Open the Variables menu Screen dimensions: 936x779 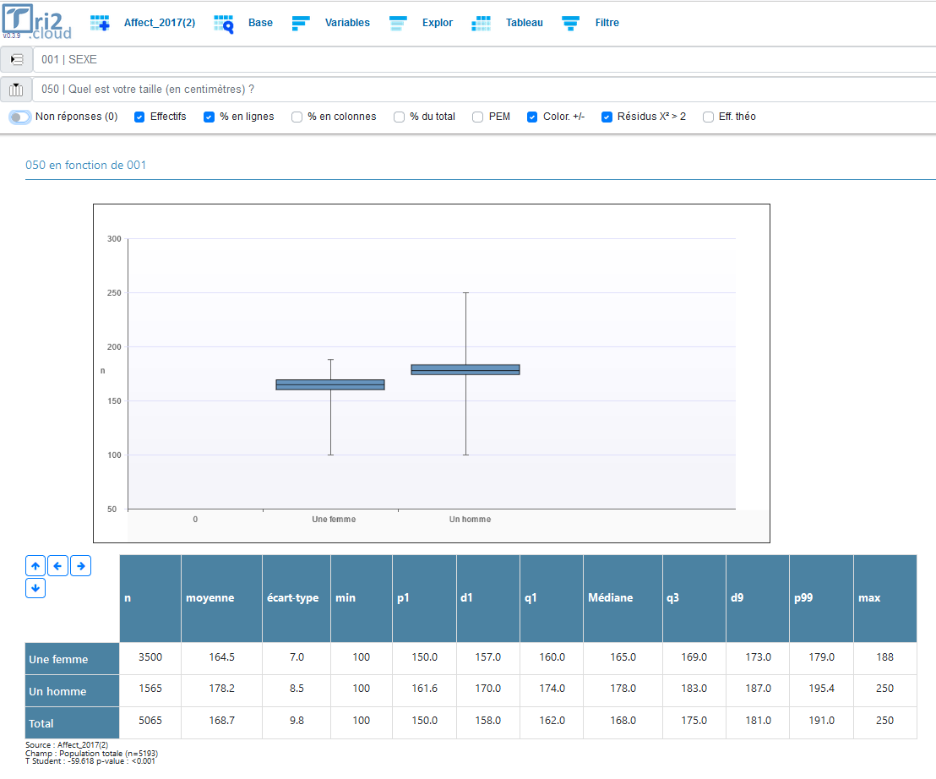click(x=346, y=23)
